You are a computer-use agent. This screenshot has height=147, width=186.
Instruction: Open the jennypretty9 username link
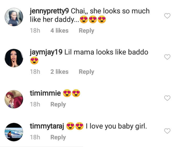pyautogui.click(x=50, y=11)
